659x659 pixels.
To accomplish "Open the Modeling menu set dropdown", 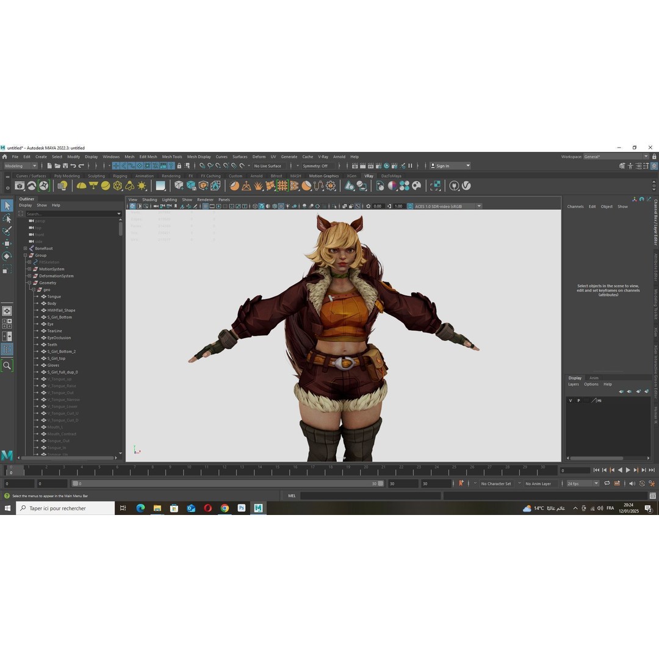I will pos(21,166).
